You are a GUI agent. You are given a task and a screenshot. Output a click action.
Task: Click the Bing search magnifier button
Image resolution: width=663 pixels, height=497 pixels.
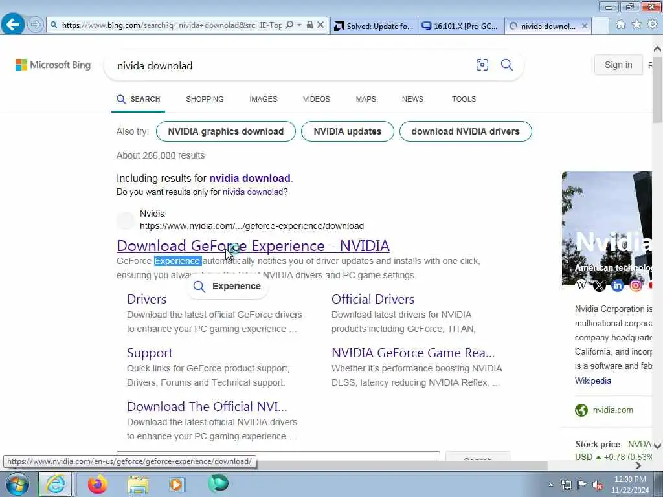tap(506, 65)
